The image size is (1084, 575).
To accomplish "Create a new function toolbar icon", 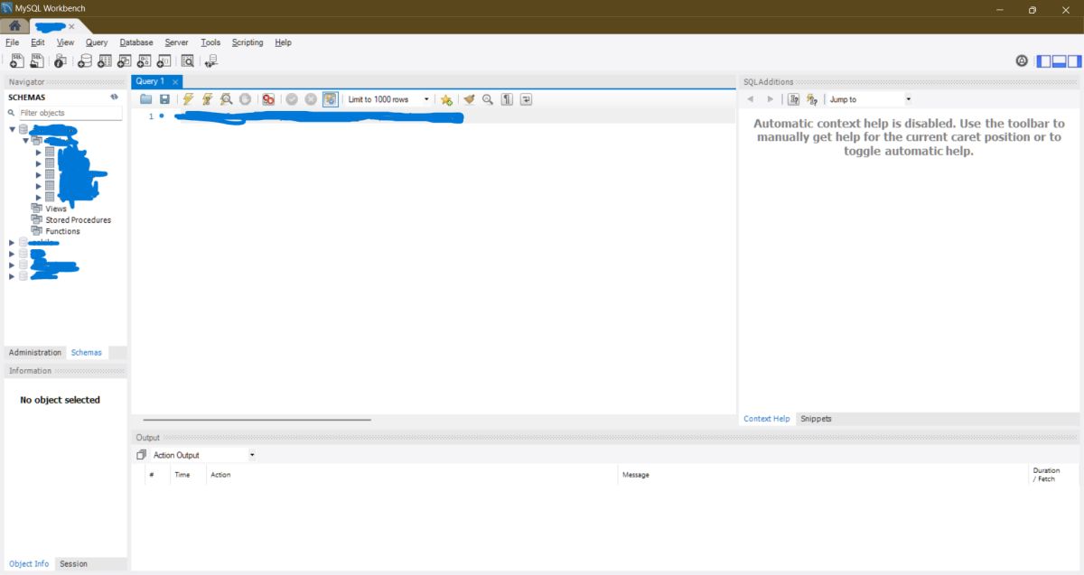I will click(x=164, y=61).
